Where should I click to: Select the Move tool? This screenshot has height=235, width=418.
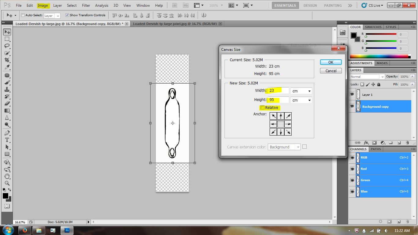pos(7,32)
